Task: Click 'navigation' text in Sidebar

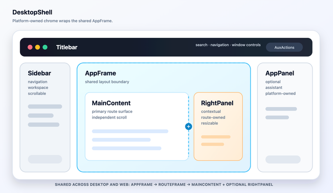Action: tap(37, 82)
